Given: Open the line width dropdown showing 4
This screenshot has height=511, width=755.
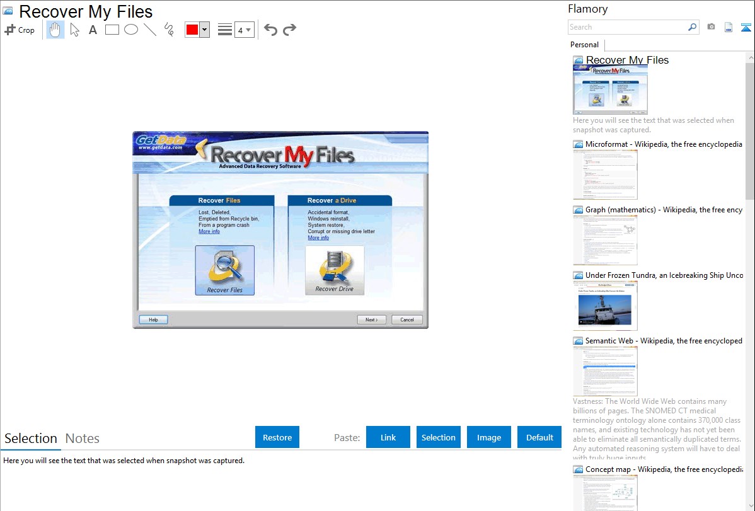Looking at the screenshot, I should pyautogui.click(x=245, y=30).
